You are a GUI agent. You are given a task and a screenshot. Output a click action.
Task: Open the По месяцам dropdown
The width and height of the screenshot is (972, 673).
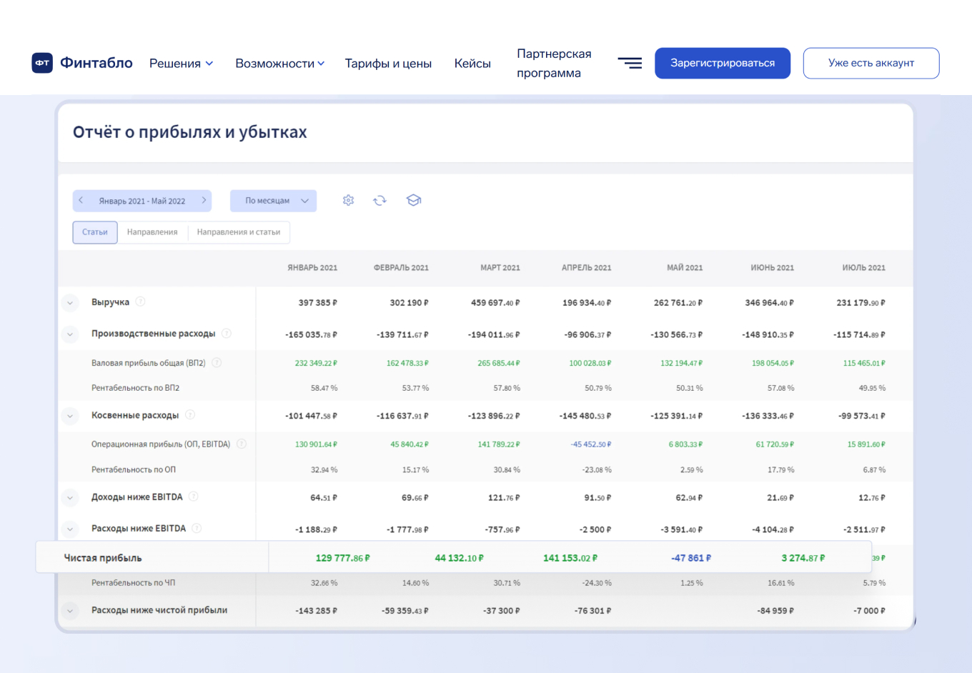coord(274,201)
